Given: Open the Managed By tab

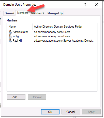Looking at the screenshot, I should (55, 13).
